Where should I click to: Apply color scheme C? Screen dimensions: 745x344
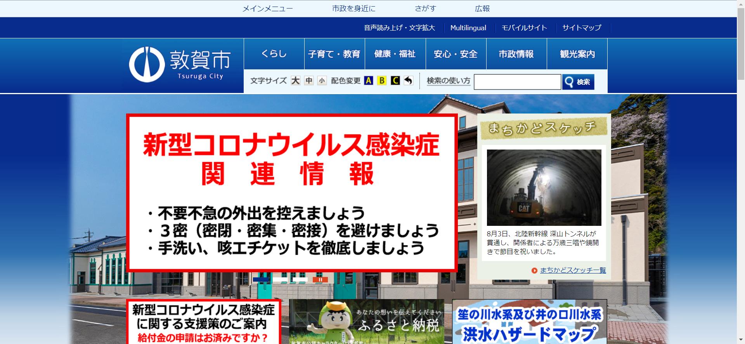[395, 81]
